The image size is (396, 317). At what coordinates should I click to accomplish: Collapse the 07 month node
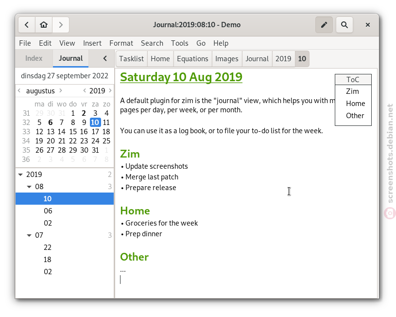coord(29,235)
